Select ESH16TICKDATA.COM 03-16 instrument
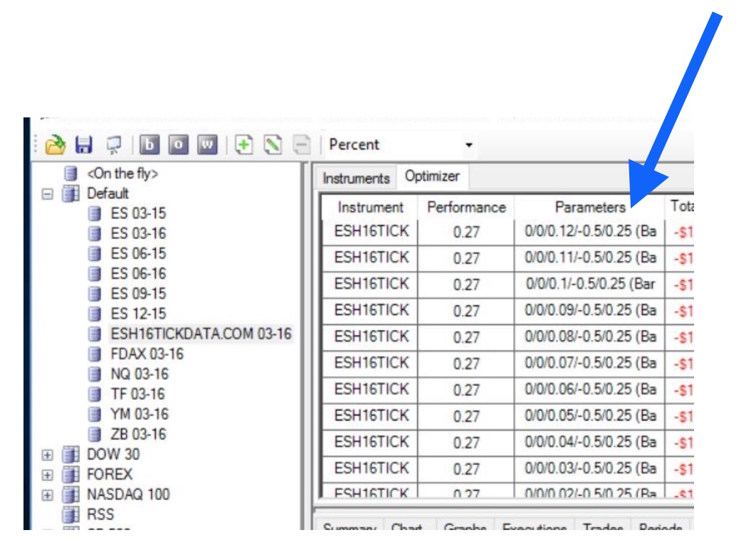The height and width of the screenshot is (545, 756). tap(201, 334)
